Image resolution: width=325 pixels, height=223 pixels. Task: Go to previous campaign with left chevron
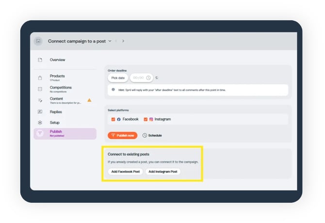tap(116, 41)
